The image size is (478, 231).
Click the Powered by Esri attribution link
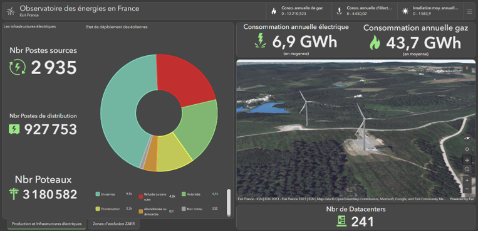point(462,199)
